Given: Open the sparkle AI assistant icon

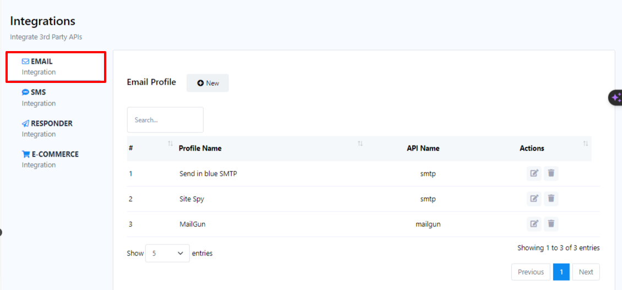Looking at the screenshot, I should point(615,97).
